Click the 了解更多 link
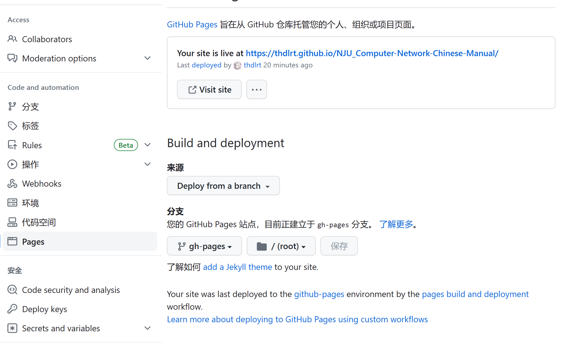Viewport: 565px width, 345px height. 396,224
